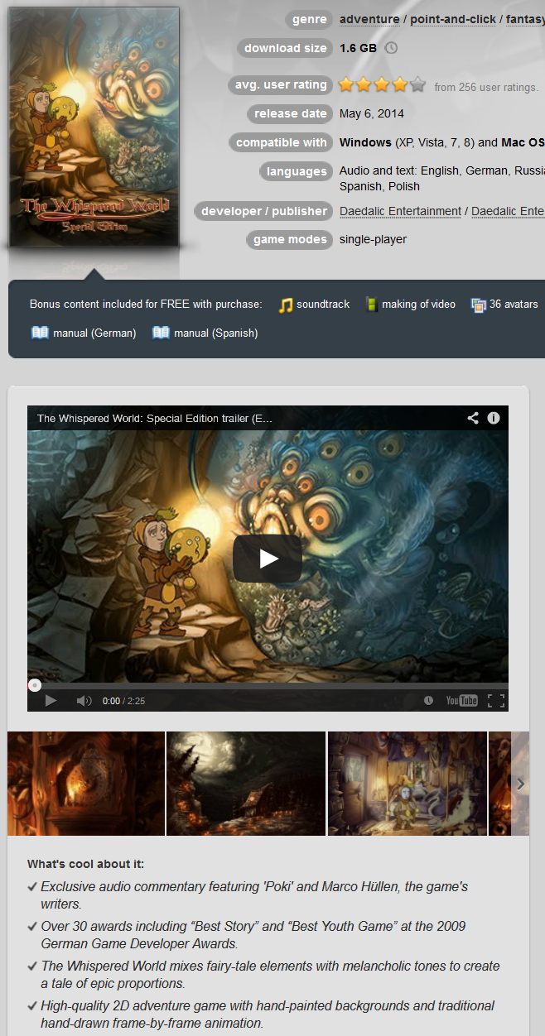Screen dimensions: 545x1036
Task: Open the Daedalic Entertainment developer link
Action: [x=400, y=211]
